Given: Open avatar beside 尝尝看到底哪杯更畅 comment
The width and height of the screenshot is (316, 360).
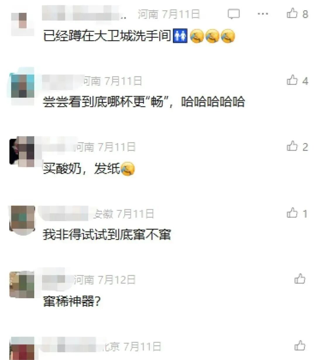Looking at the screenshot, I should (x=22, y=85).
